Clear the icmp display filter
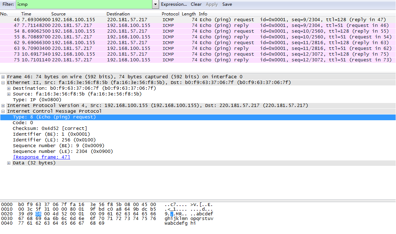 pyautogui.click(x=196, y=4)
